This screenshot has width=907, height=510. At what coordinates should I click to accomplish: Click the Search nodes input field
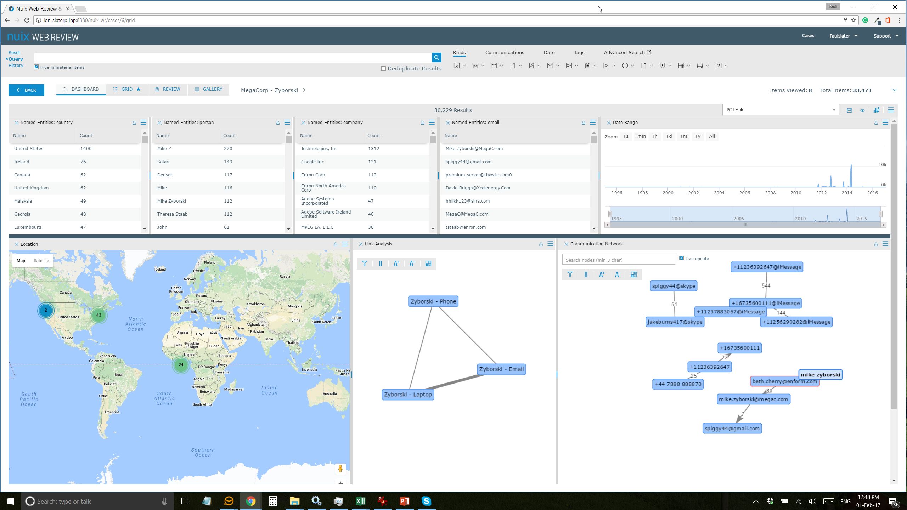[x=618, y=260]
